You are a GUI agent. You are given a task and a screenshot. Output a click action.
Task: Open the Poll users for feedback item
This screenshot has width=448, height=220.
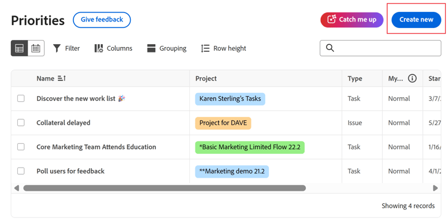[x=70, y=171]
